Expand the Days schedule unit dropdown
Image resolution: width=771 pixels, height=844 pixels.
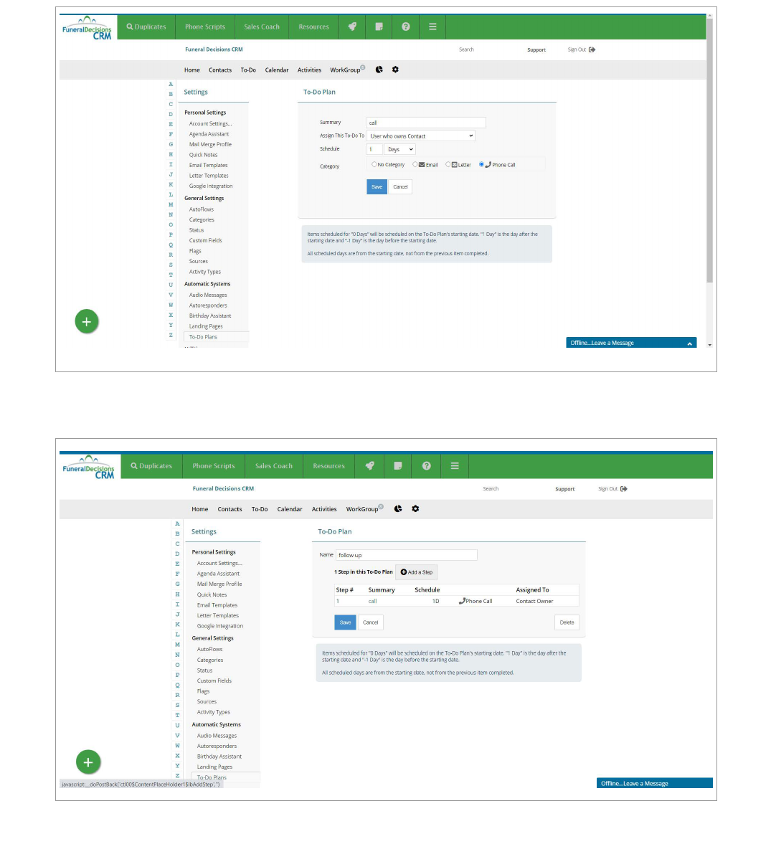400,149
